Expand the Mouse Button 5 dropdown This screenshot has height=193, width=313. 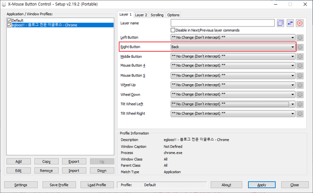pos(233,76)
